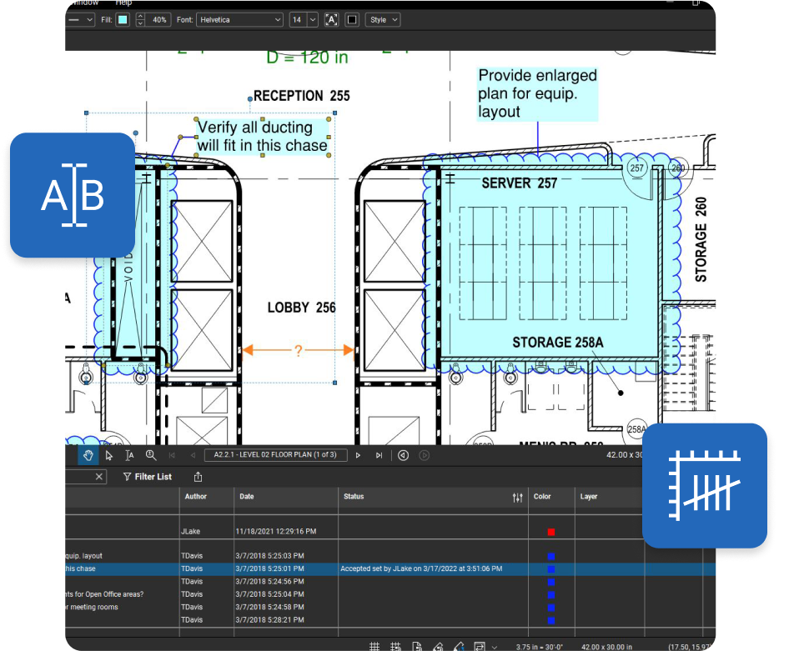Open the Helvetica font dropdown
This screenshot has height=651, width=799.
click(x=239, y=20)
